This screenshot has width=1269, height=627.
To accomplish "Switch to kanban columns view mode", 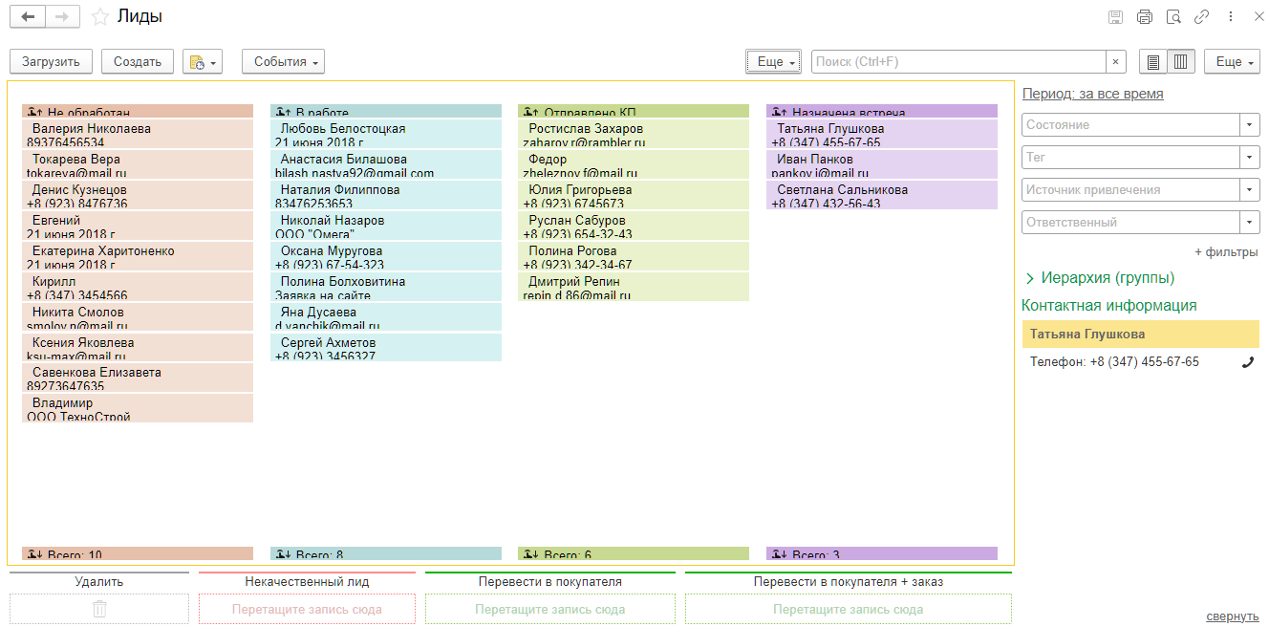I will point(1181,61).
